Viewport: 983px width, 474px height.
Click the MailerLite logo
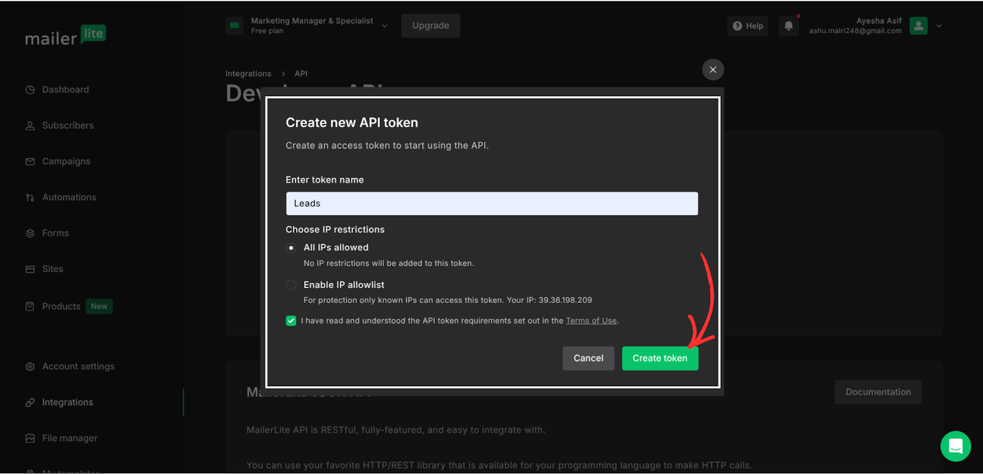coord(65,36)
